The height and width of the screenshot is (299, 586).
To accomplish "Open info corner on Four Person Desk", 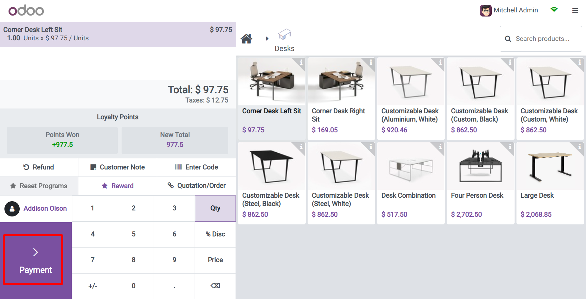I will (510, 147).
